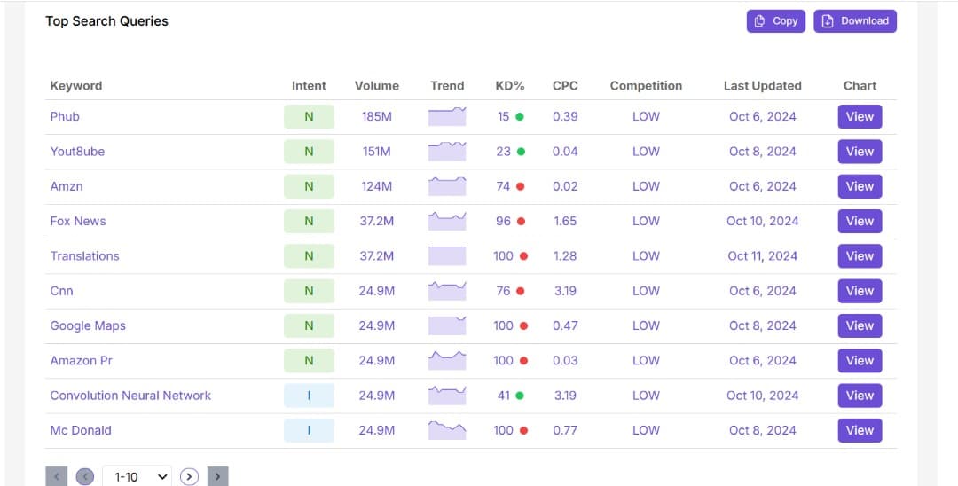The height and width of the screenshot is (486, 958).
Task: View chart for Cnn keyword
Action: (860, 291)
